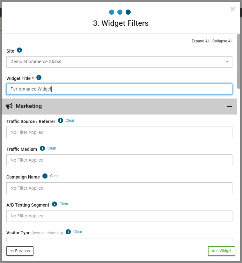This screenshot has height=263, width=242.
Task: Click Expand All link
Action: (x=201, y=41)
